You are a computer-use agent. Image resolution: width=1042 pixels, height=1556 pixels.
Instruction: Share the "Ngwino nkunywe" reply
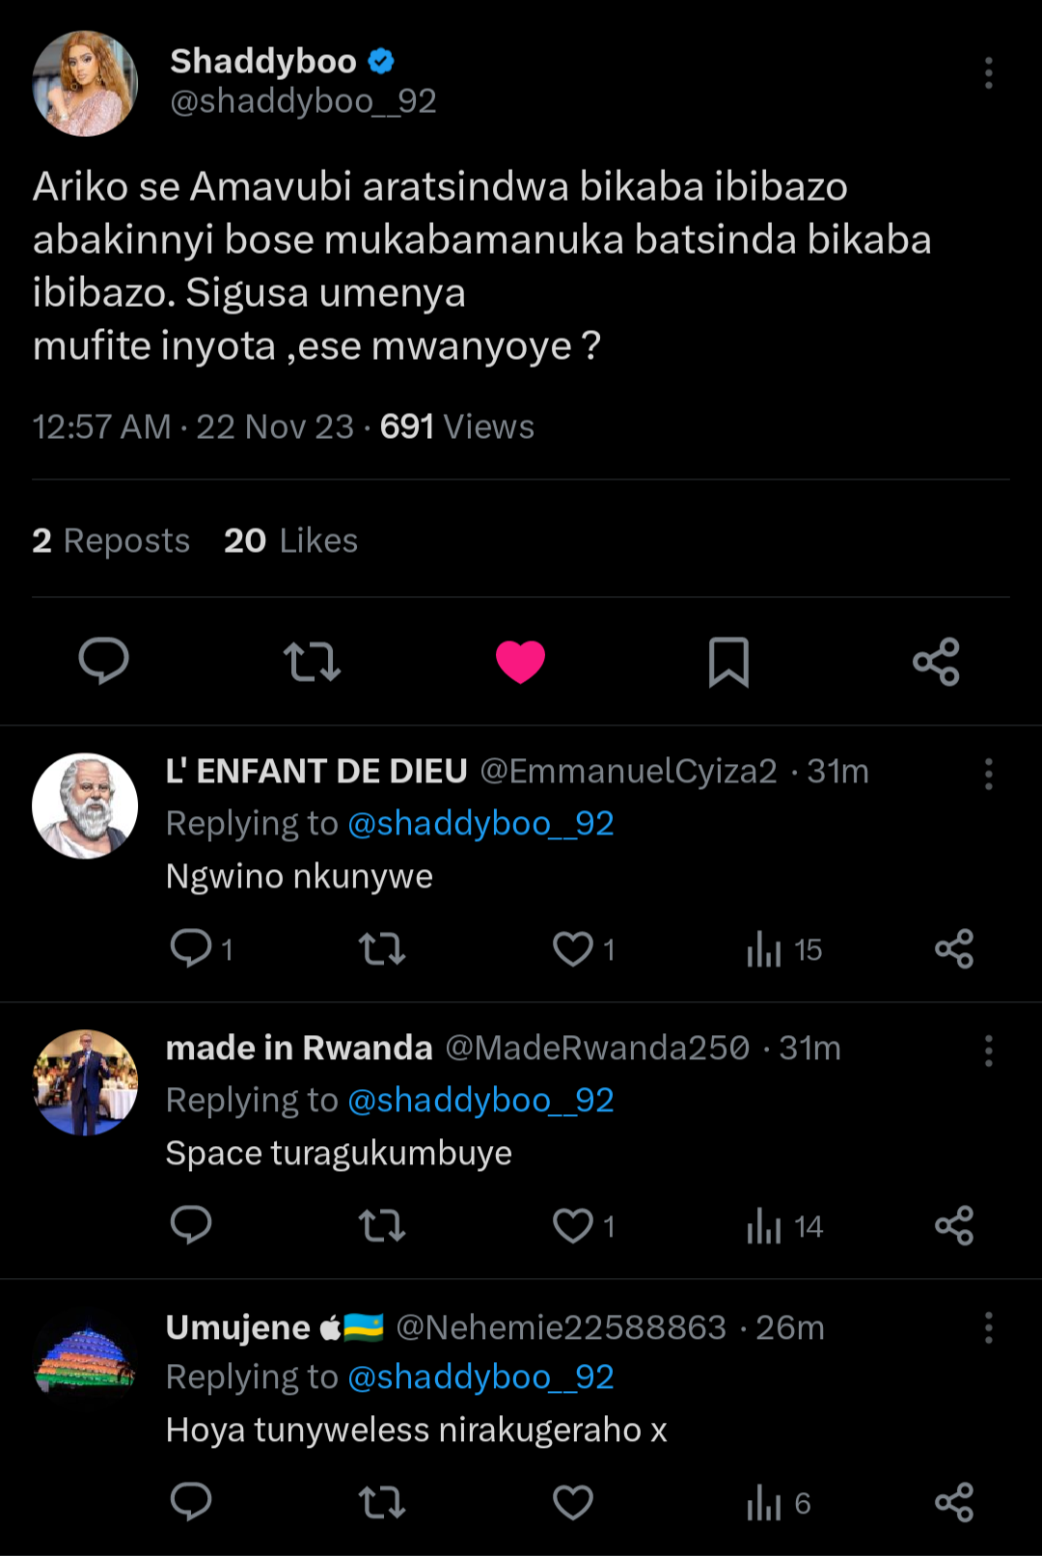pyautogui.click(x=954, y=949)
